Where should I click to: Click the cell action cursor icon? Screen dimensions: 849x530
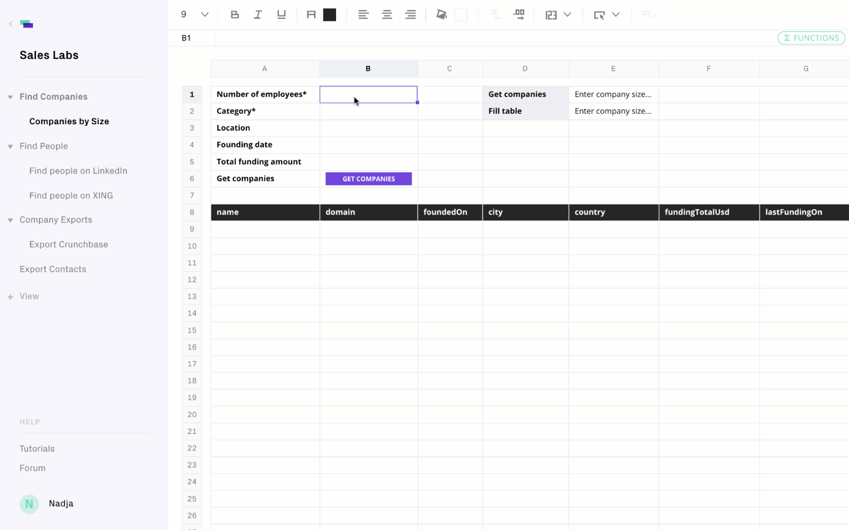[x=599, y=14]
